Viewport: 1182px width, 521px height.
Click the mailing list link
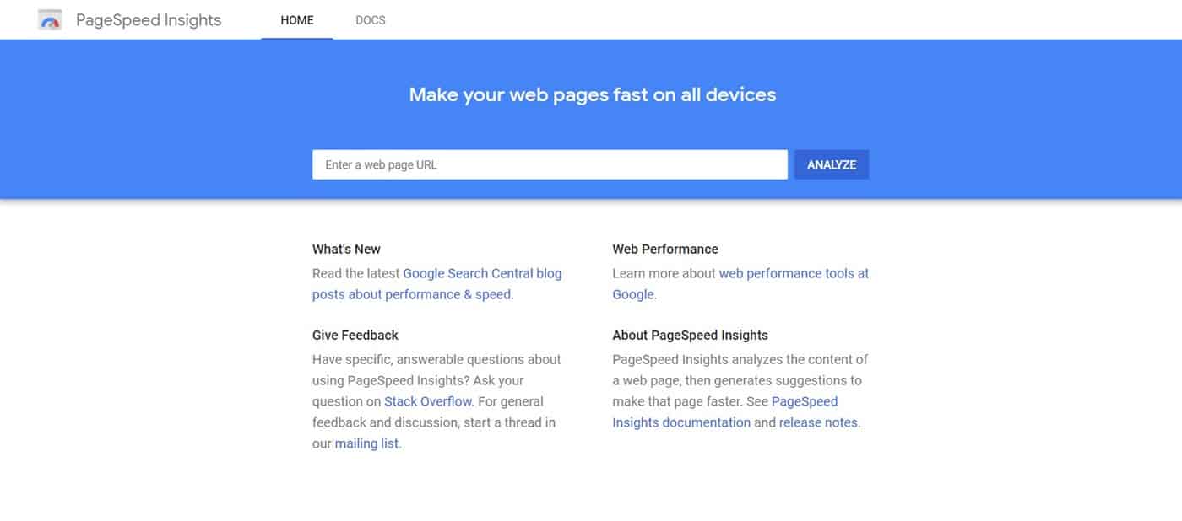(366, 443)
